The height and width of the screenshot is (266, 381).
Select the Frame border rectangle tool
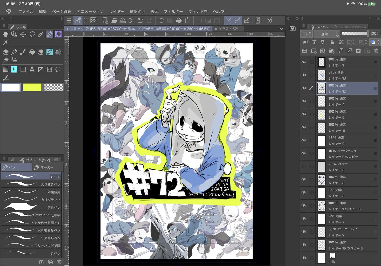pos(23,69)
